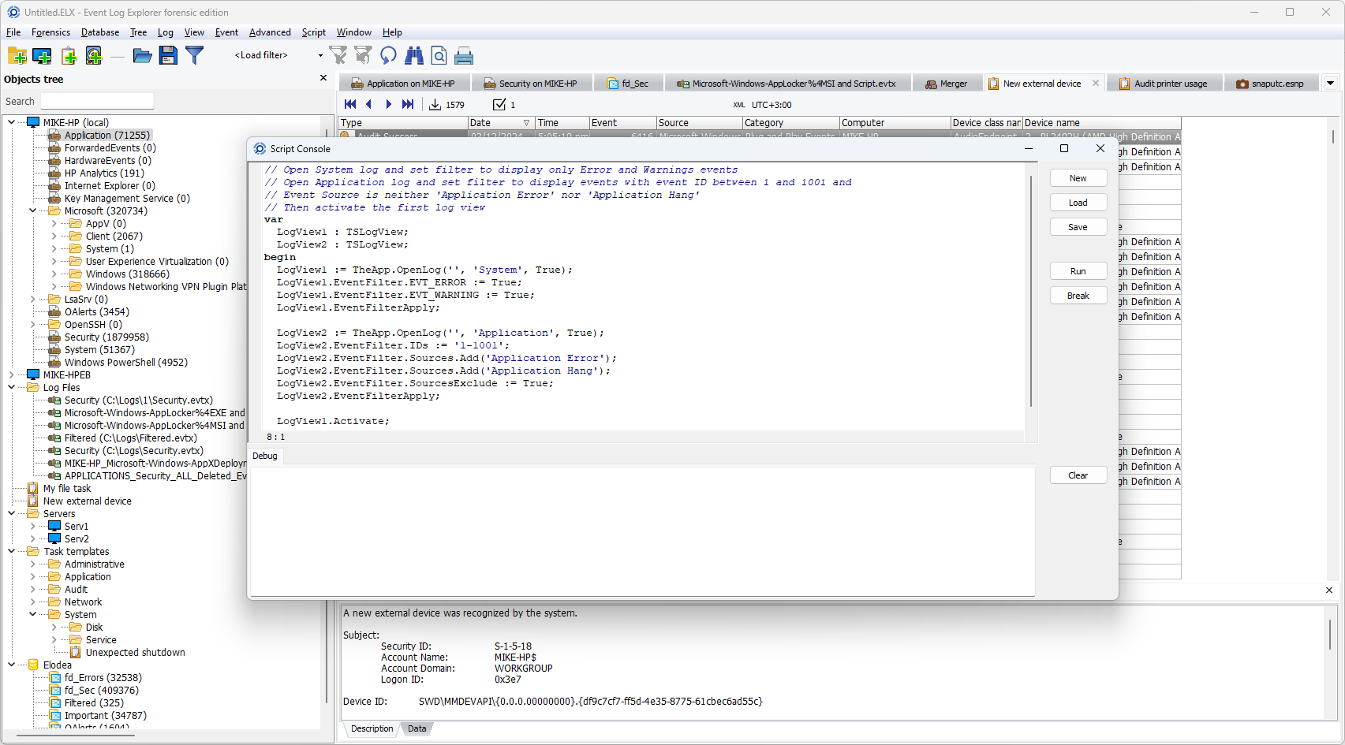Image resolution: width=1345 pixels, height=745 pixels.
Task: Switch to the snaputc.esnp tab
Action: pyautogui.click(x=1270, y=83)
